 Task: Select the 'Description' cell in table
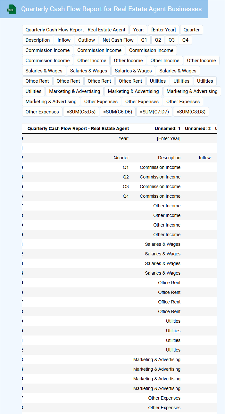[x=169, y=158]
